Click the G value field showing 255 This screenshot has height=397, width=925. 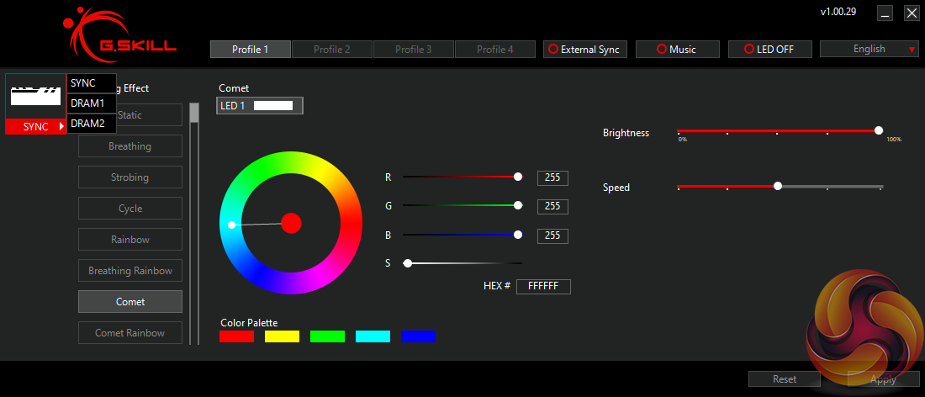[x=552, y=207]
